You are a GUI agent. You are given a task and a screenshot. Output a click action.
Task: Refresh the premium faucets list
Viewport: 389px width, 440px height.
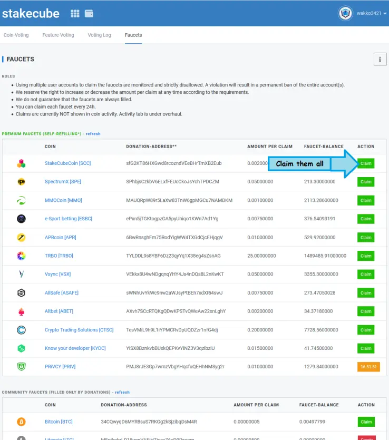click(x=93, y=134)
